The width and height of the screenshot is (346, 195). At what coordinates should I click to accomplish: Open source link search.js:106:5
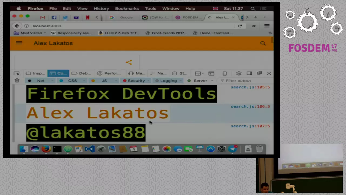[250, 106]
